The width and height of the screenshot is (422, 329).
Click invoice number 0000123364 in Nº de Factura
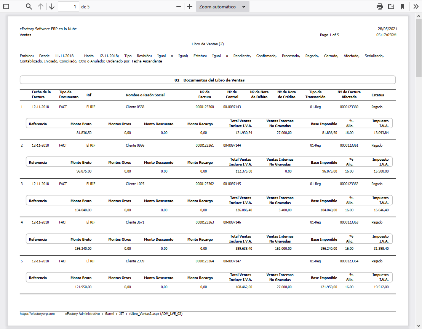205,261
